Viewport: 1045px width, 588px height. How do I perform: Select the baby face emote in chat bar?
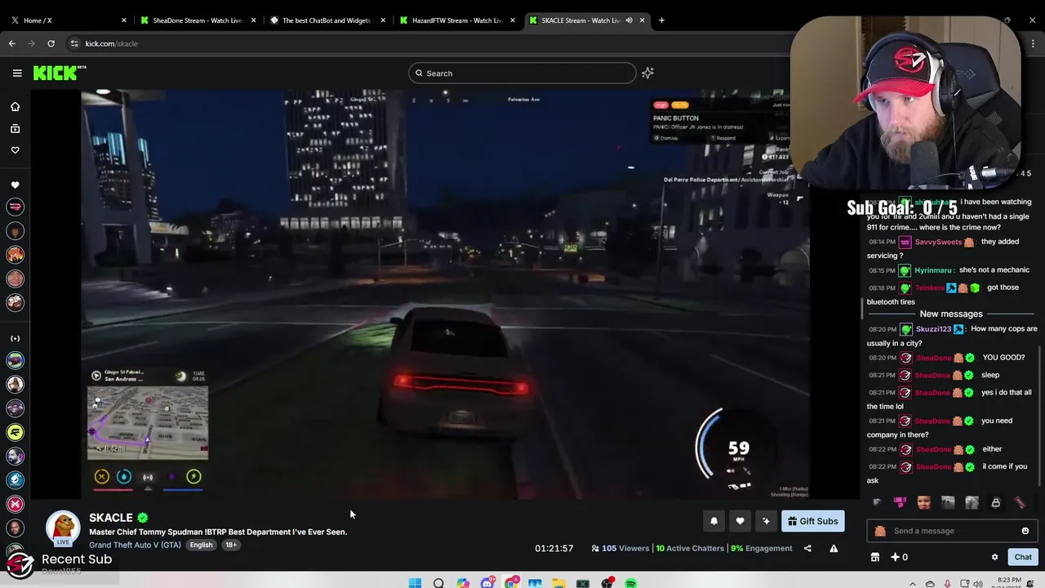(x=923, y=502)
